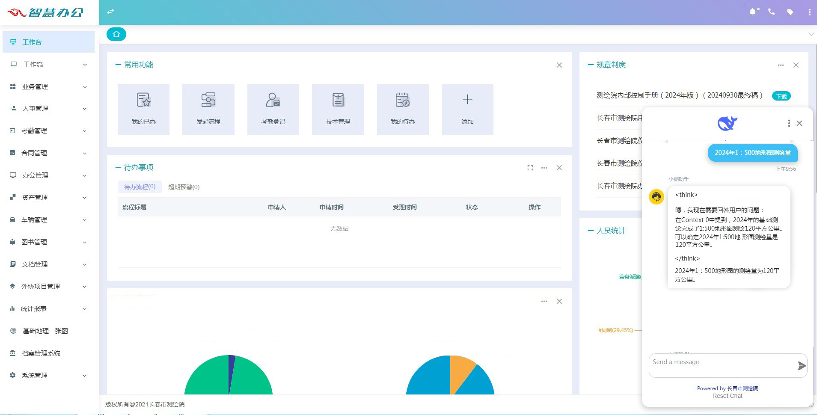Close the 常用功能 panel
Viewport: 817px width, 415px height.
[x=559, y=65]
